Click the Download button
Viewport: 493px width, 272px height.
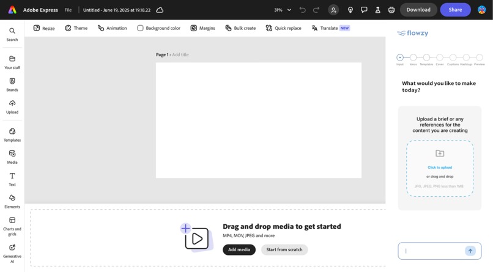point(418,10)
